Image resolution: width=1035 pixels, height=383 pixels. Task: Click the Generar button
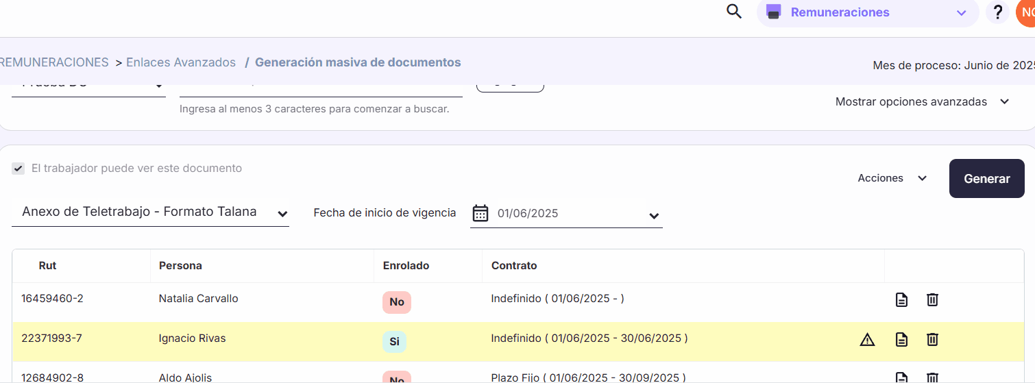986,179
